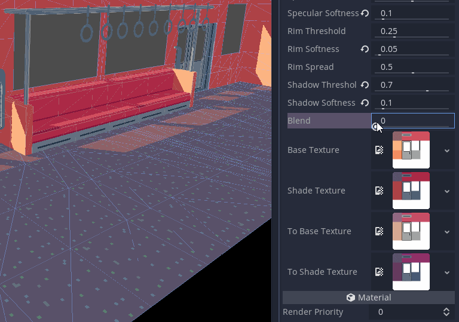Open To Shade Texture dropdown arrow
Viewport: 459px width, 322px height.
click(446, 272)
